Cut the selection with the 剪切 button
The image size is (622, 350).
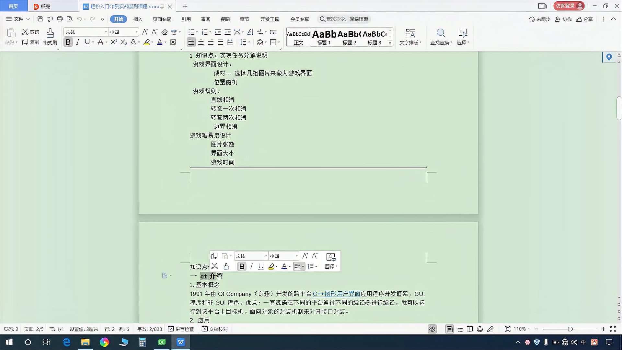tap(30, 32)
